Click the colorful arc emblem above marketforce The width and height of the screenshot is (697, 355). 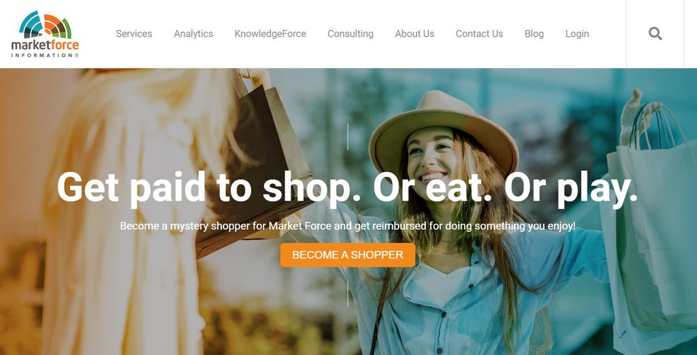(x=46, y=24)
